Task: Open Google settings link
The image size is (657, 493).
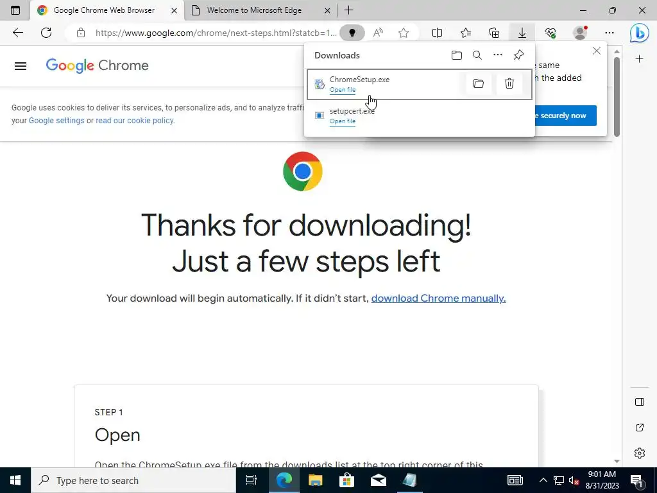Action: click(x=56, y=121)
